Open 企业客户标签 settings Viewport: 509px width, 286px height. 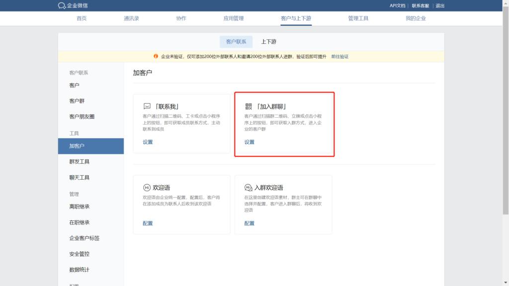pos(84,239)
